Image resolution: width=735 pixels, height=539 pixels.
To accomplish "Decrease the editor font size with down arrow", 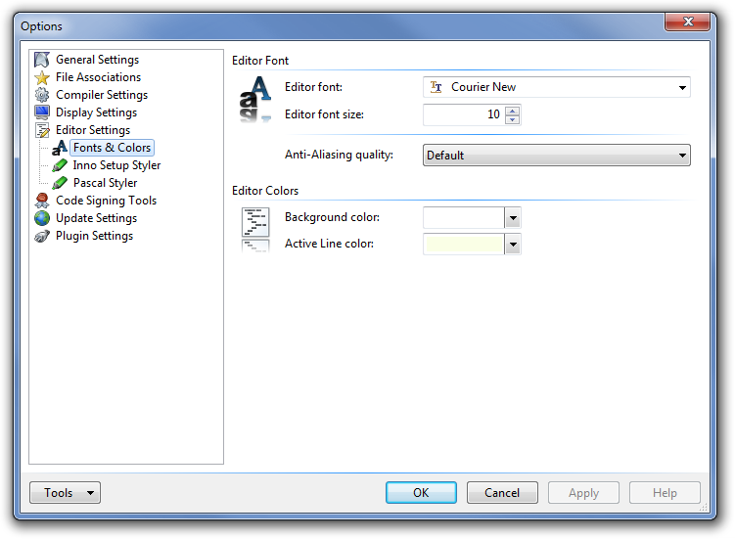I will (513, 120).
